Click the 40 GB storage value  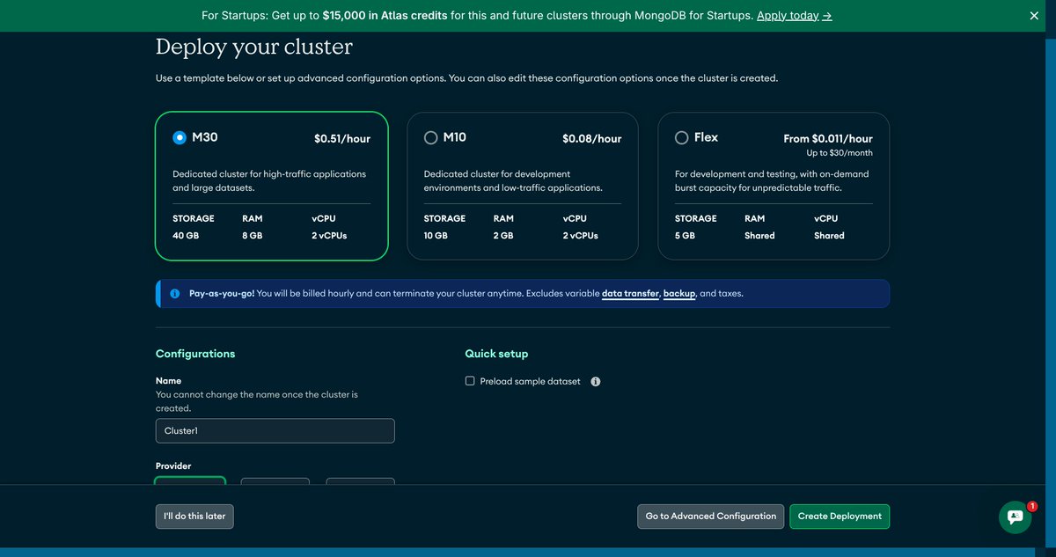click(x=187, y=236)
